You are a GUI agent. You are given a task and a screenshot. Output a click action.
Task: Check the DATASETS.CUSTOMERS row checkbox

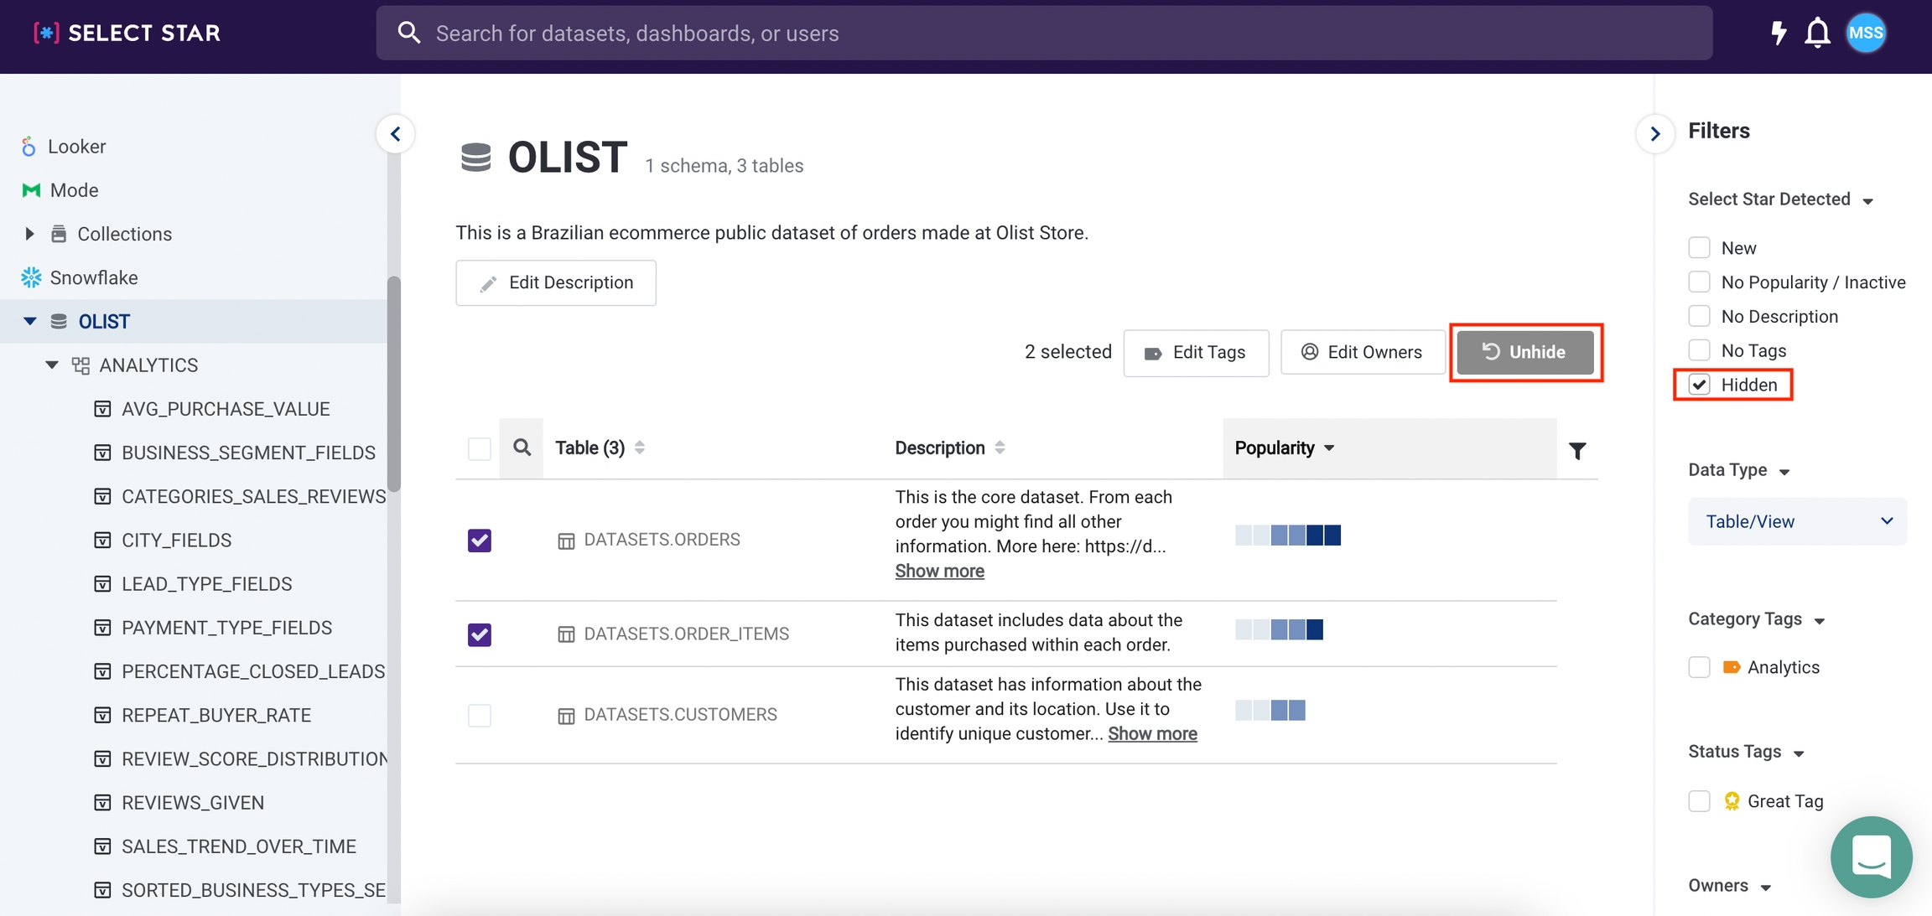[x=480, y=715]
